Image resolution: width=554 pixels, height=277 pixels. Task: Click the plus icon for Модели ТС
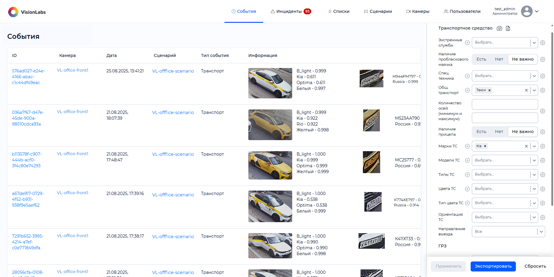[x=467, y=160]
